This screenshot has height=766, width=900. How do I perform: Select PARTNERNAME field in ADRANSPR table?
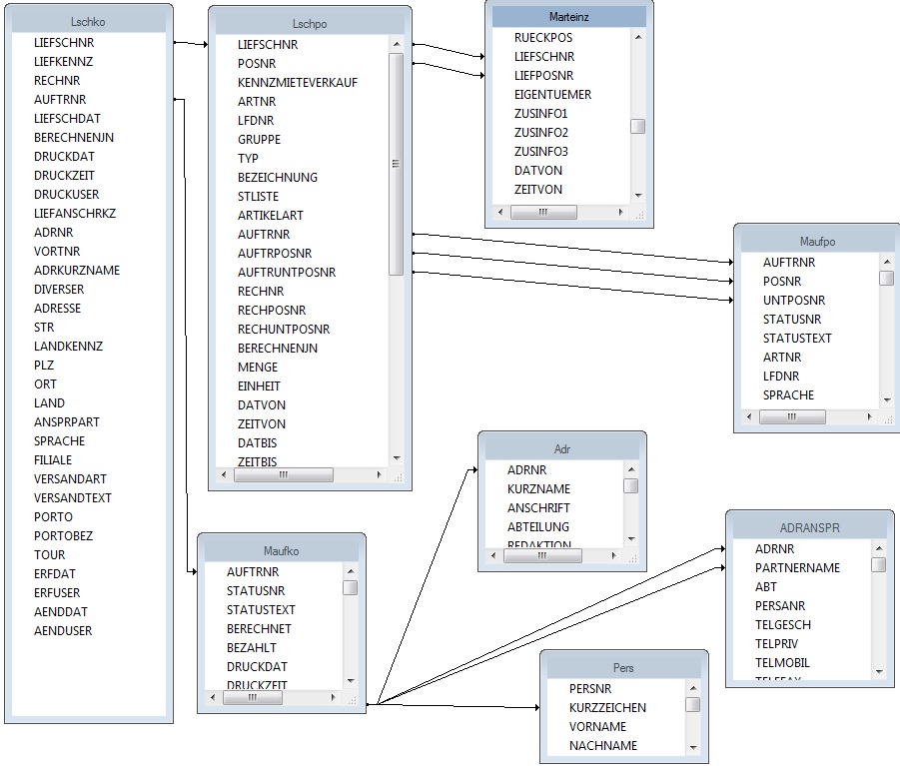point(797,568)
